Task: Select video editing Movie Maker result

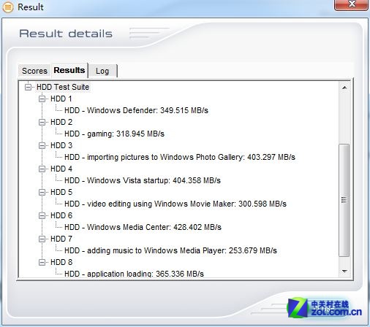Action: point(175,204)
